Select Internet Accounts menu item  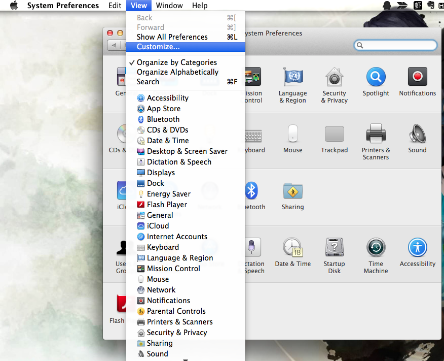point(186,237)
